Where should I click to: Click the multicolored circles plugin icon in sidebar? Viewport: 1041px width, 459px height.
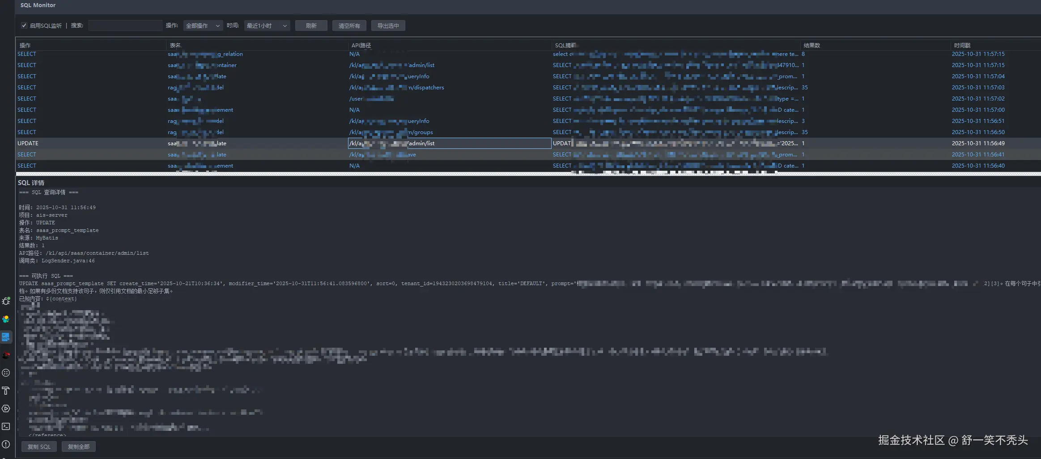pyautogui.click(x=6, y=319)
